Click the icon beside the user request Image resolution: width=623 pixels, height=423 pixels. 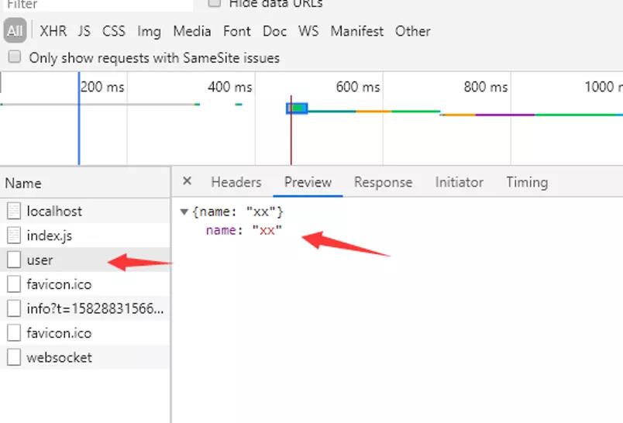pyautogui.click(x=13, y=260)
